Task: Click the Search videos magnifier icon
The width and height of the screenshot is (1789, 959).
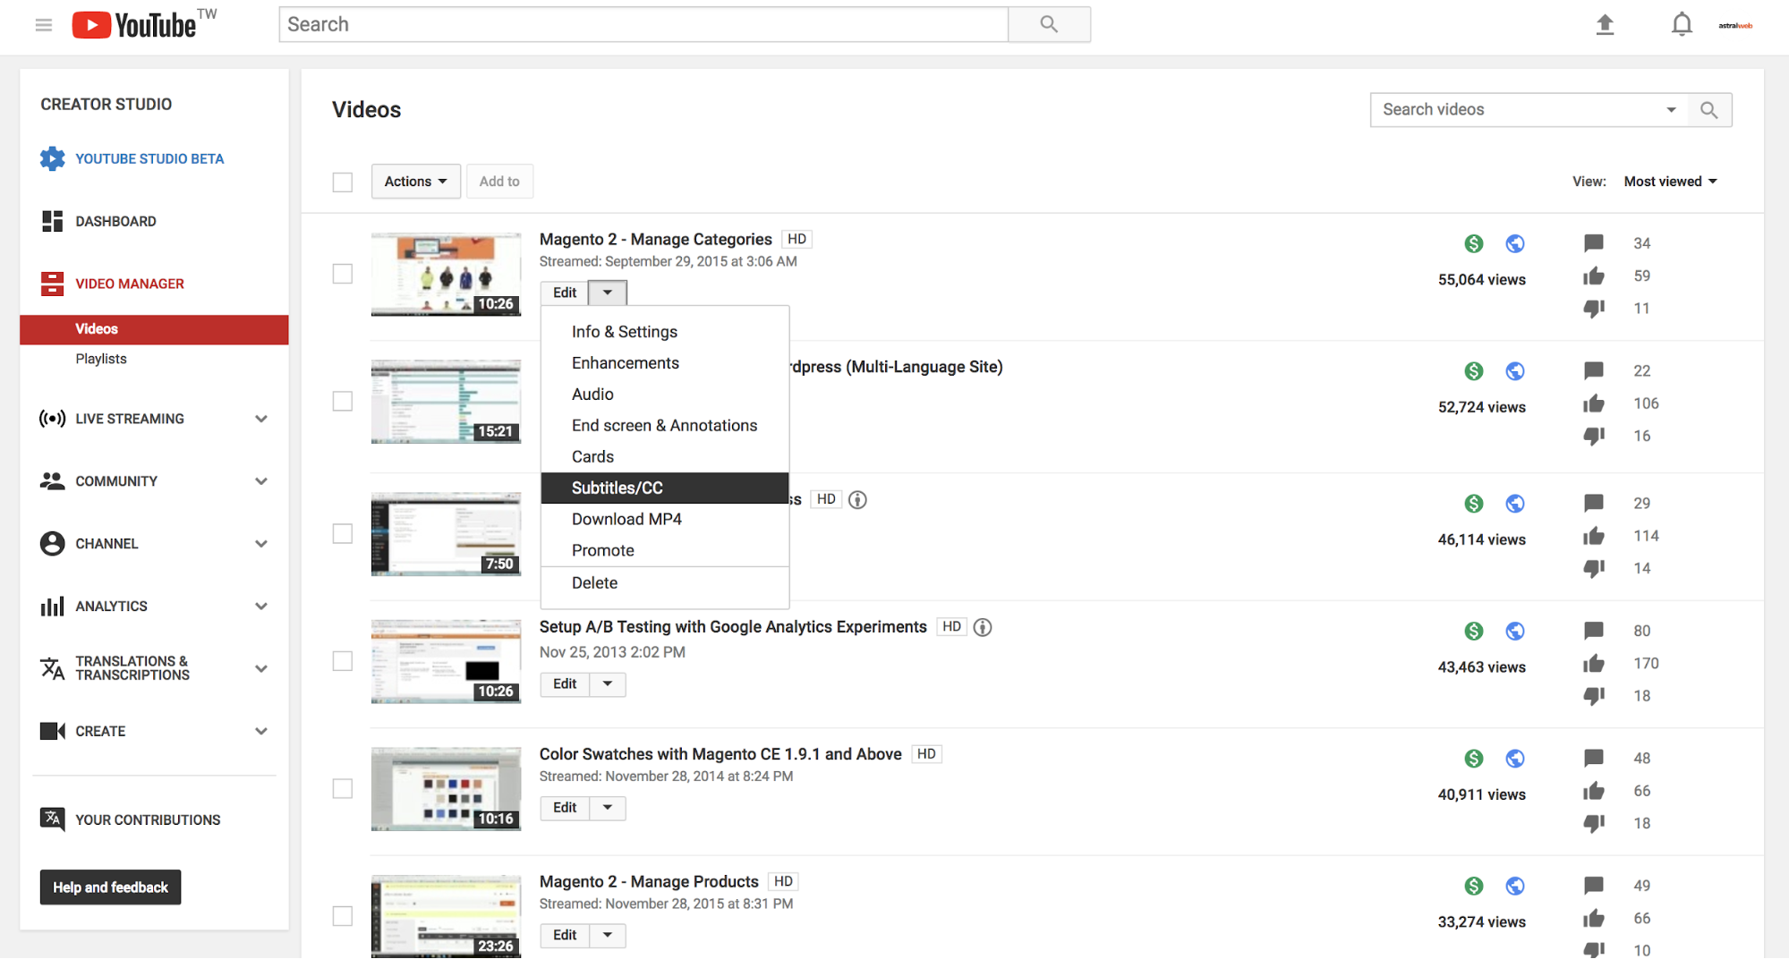Action: [1708, 109]
